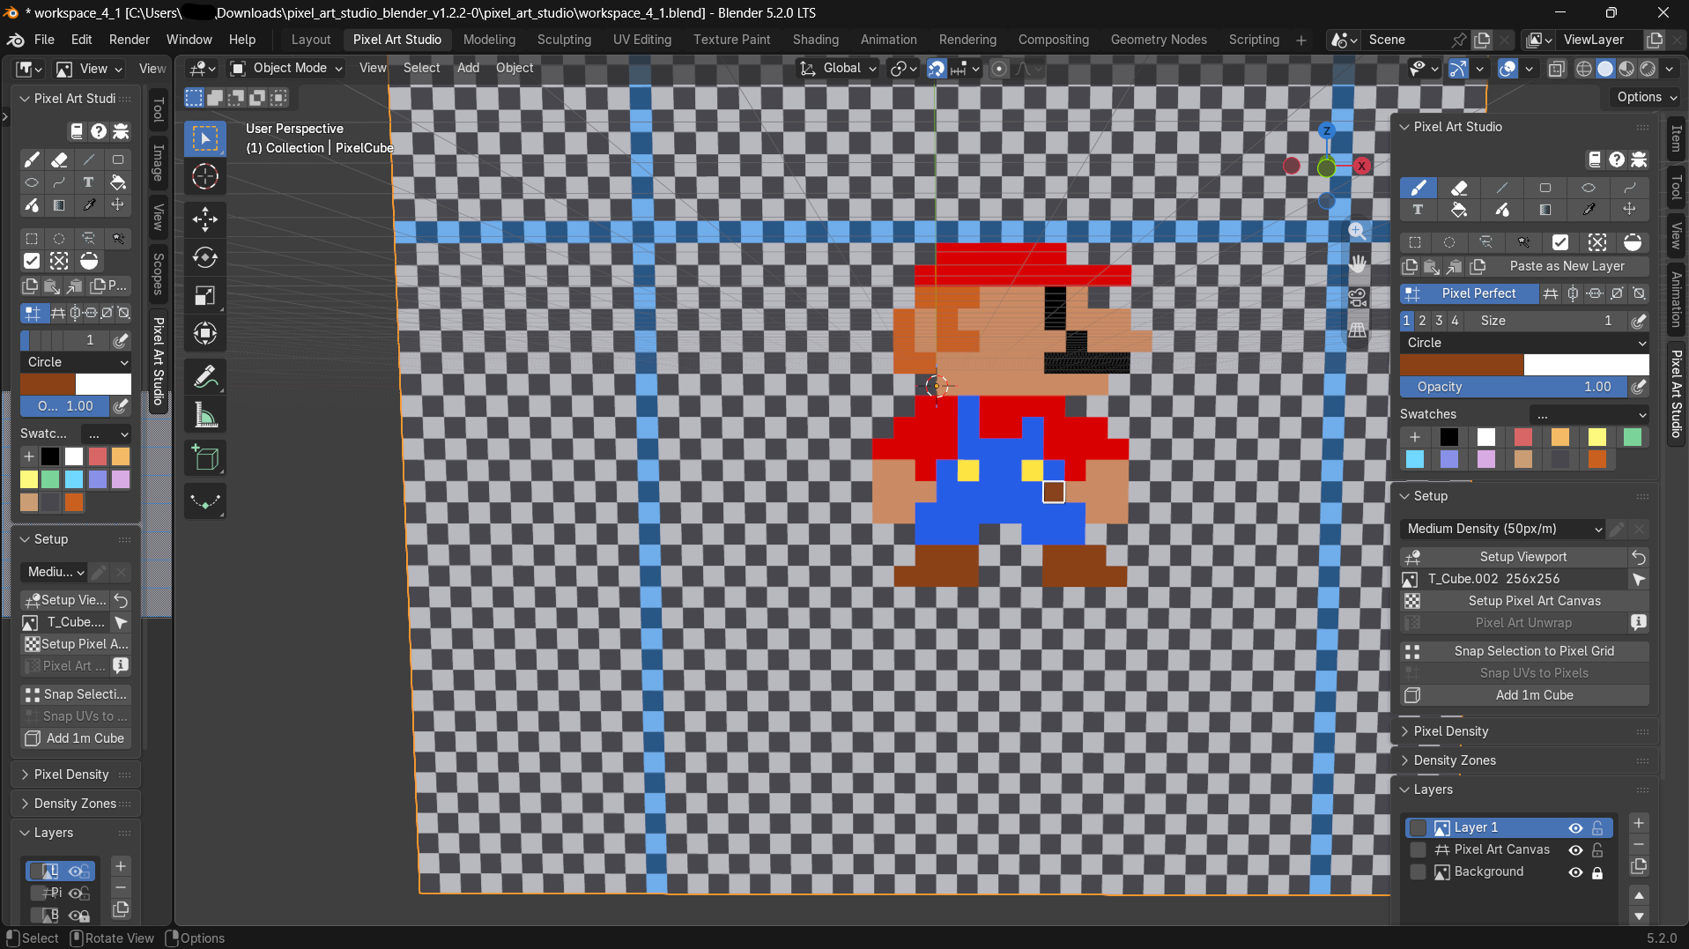Image resolution: width=1689 pixels, height=949 pixels.
Task: Click Setup Pixel Art Canvas button
Action: point(1524,601)
